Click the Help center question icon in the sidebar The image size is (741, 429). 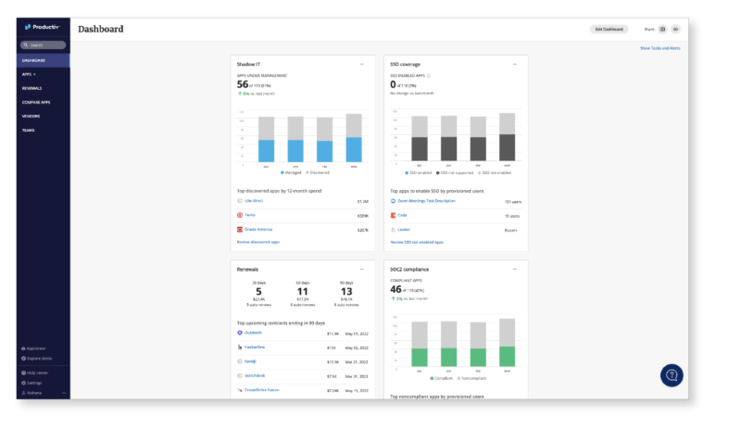tap(24, 373)
